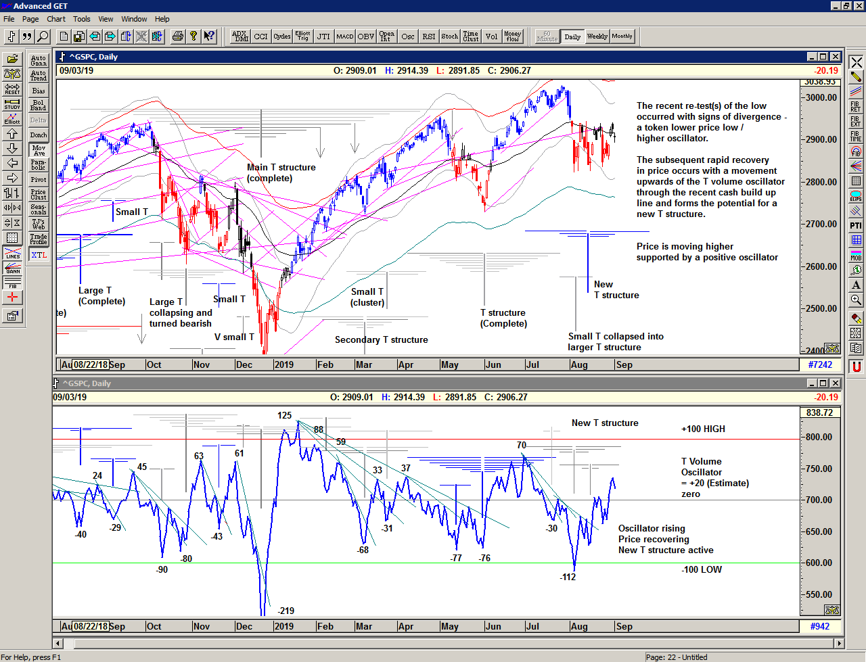Click the magnifying glass search icon
866x662 pixels.
(x=43, y=37)
